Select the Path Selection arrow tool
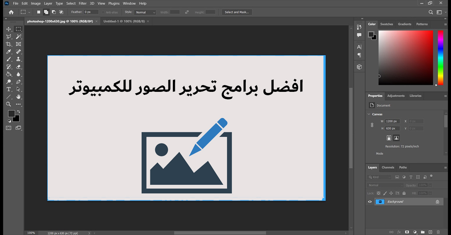451x235 pixels. coord(18,89)
